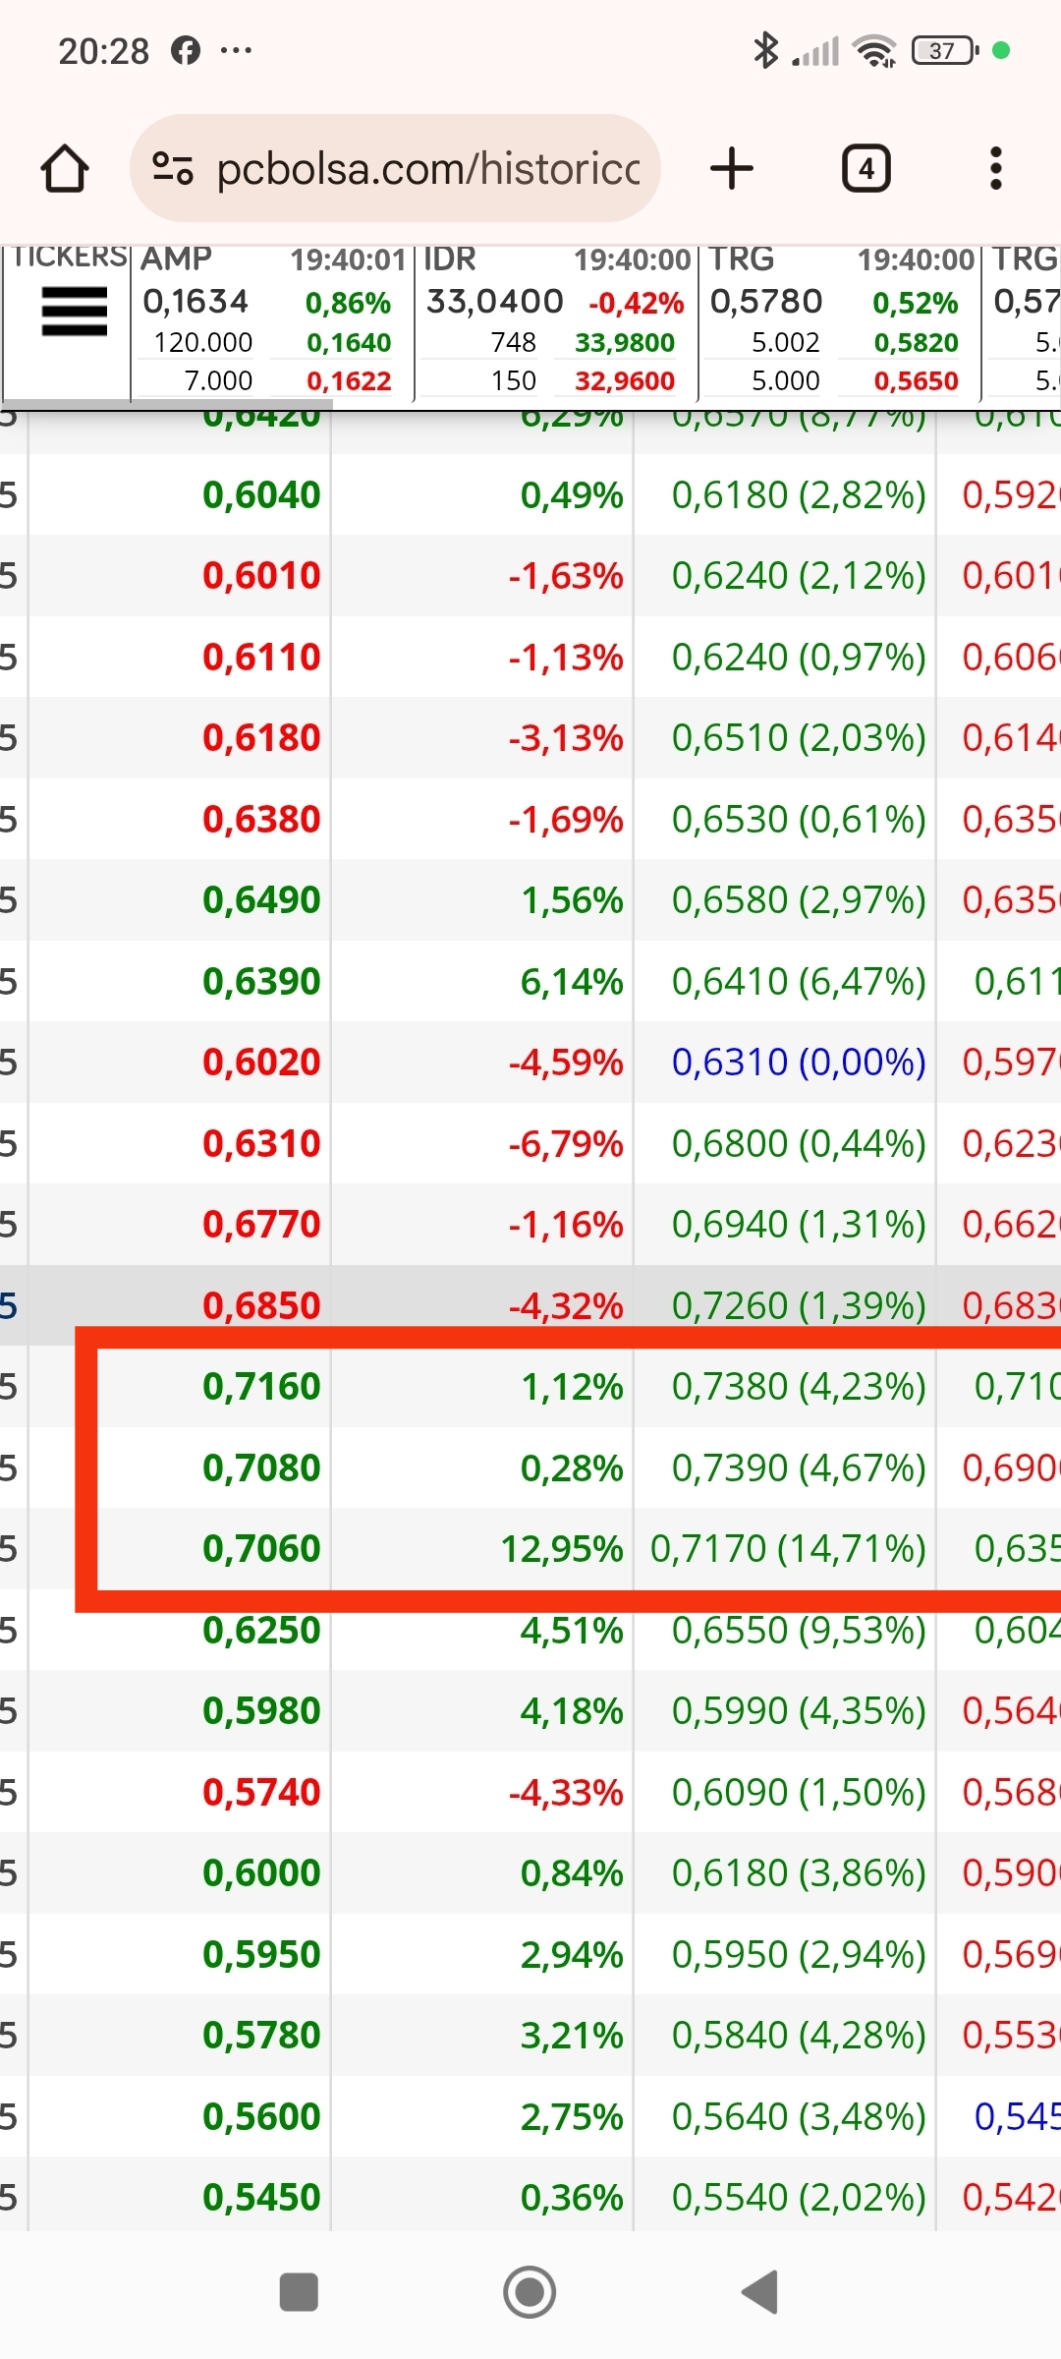Select the TICKERS label
1061x2359 pixels.
pos(70,257)
